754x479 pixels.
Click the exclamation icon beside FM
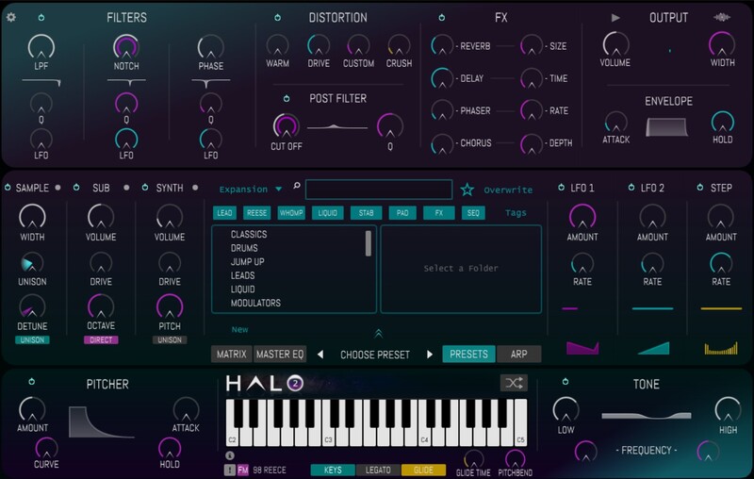tap(230, 470)
